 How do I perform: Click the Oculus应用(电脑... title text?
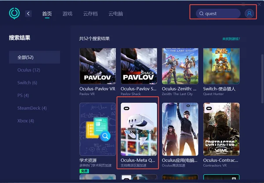(x=180, y=160)
